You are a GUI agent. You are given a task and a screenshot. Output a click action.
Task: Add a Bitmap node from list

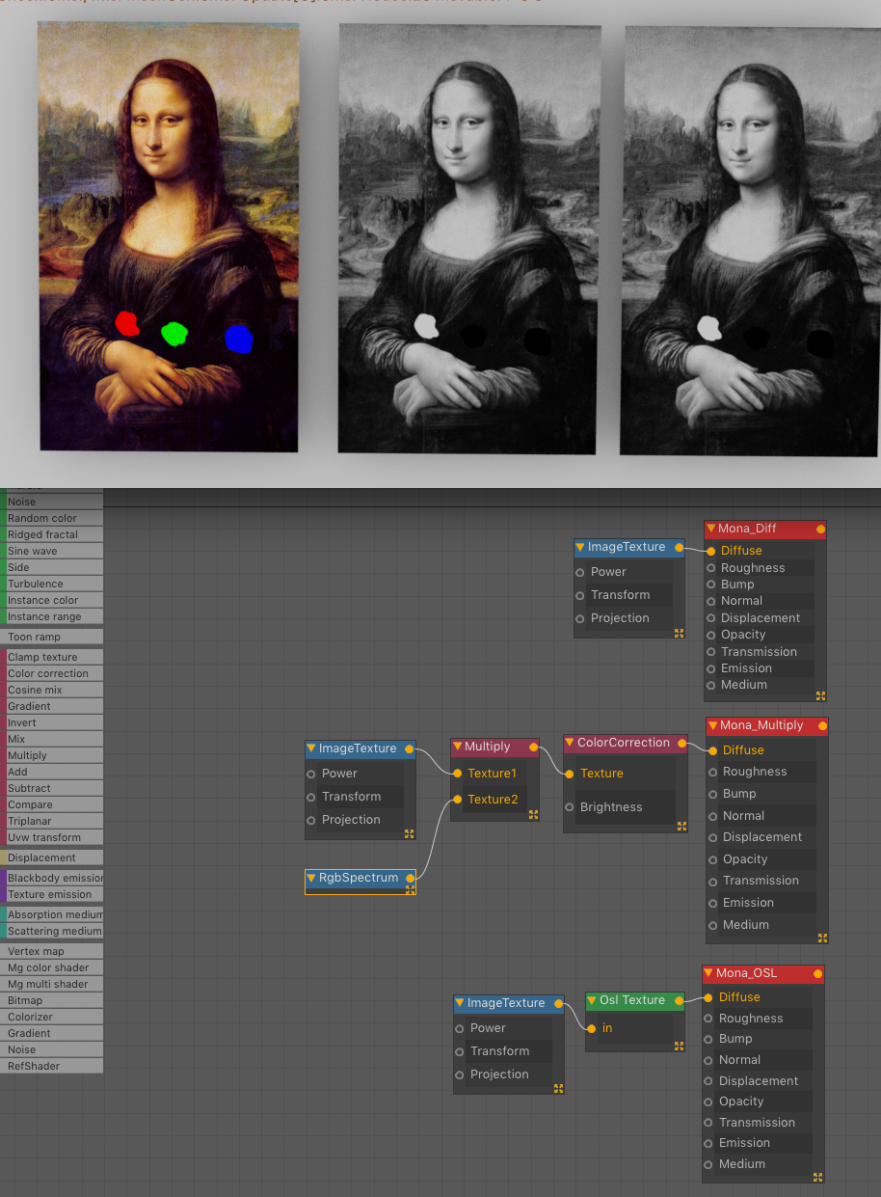point(52,1000)
